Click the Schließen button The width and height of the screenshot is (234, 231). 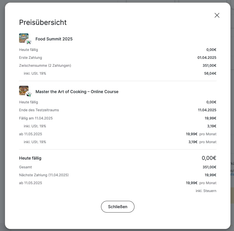(117, 207)
